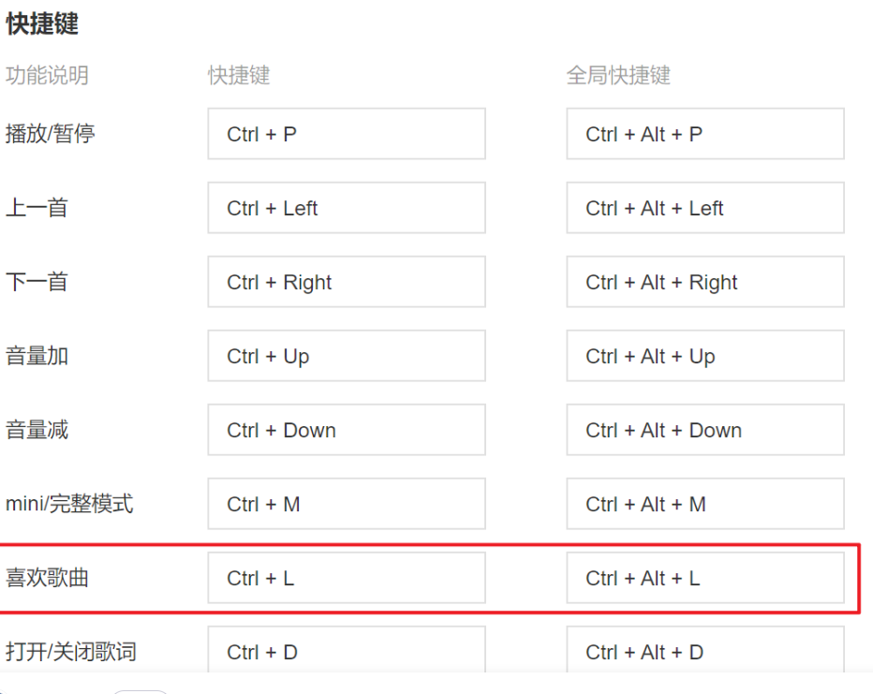Viewport: 873px width, 694px height.
Task: Click the global shortcut field for 打开/关闭歌词
Action: pos(704,652)
